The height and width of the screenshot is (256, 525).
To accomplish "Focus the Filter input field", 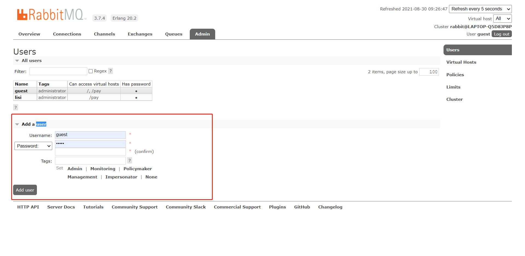I will click(x=58, y=71).
